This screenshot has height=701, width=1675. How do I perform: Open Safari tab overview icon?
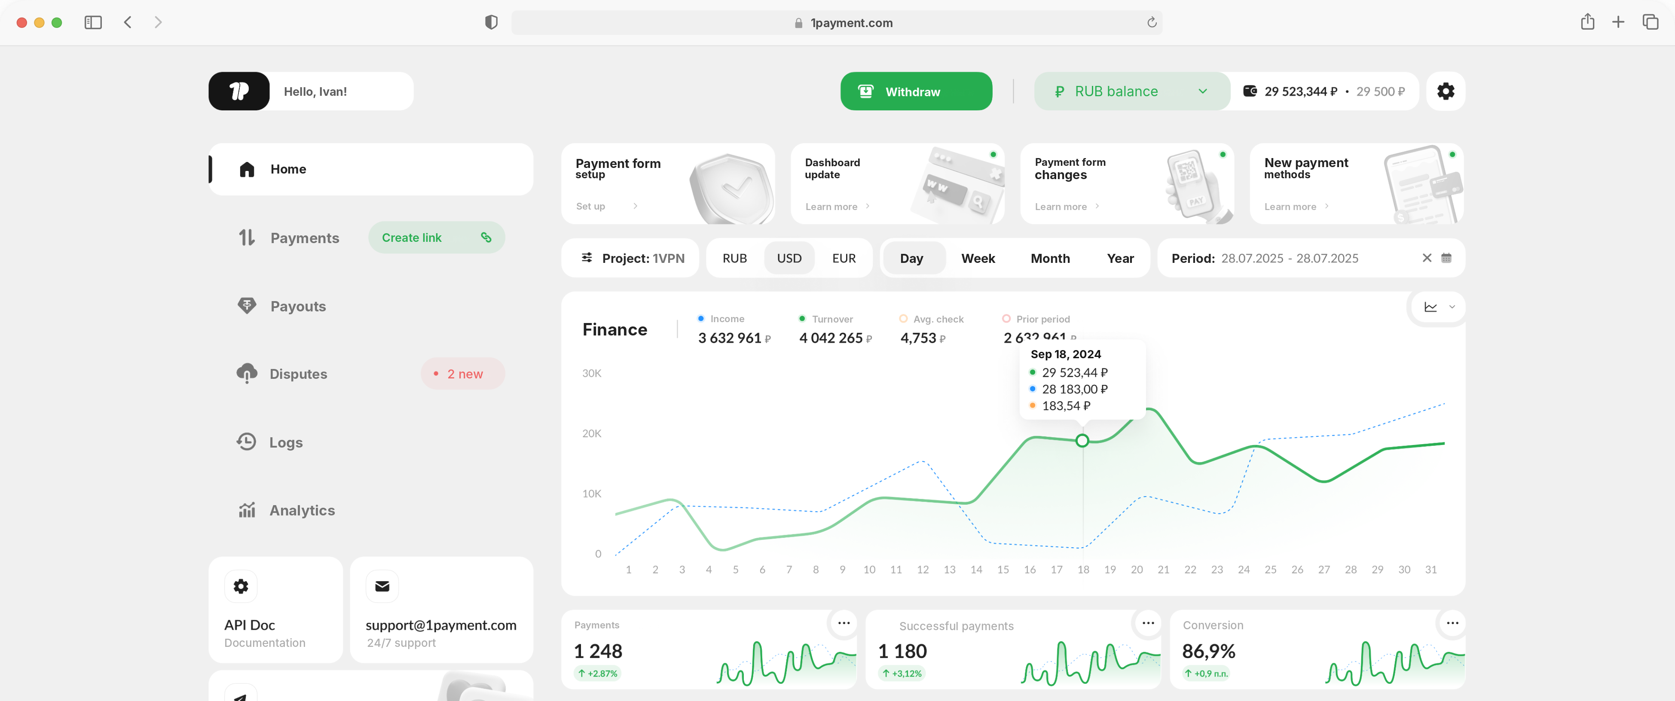(x=1650, y=21)
